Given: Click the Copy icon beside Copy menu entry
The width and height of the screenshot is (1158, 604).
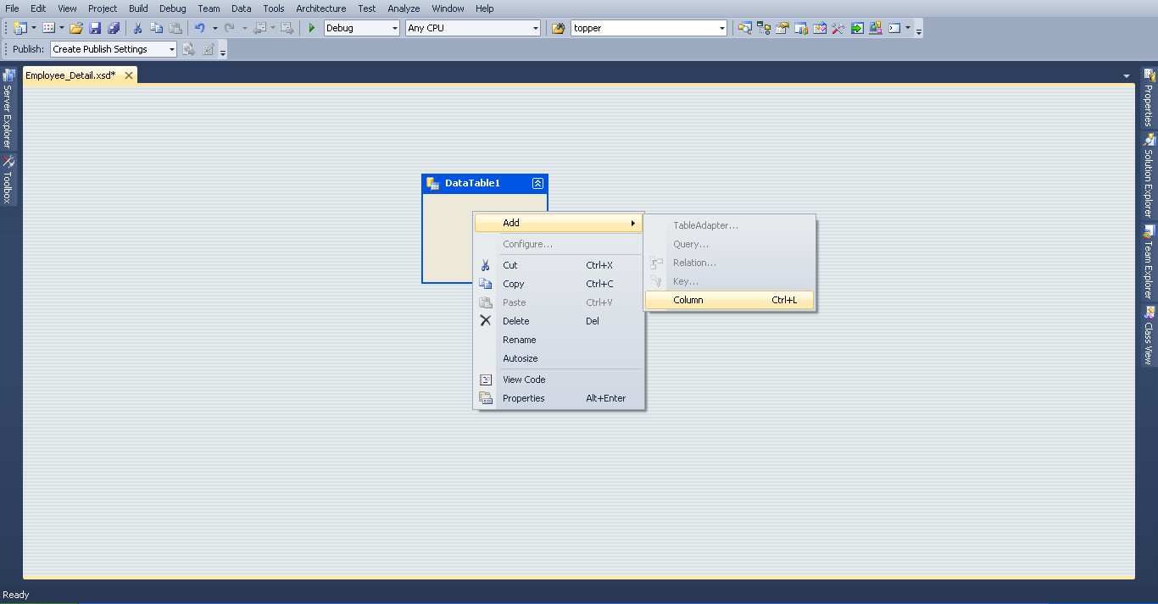Looking at the screenshot, I should pos(486,284).
